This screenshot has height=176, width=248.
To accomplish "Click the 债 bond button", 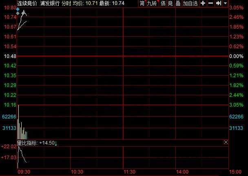I will coord(163,3).
